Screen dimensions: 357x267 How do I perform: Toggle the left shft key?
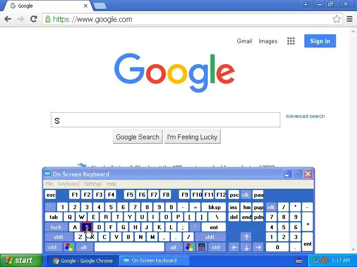tap(59, 237)
